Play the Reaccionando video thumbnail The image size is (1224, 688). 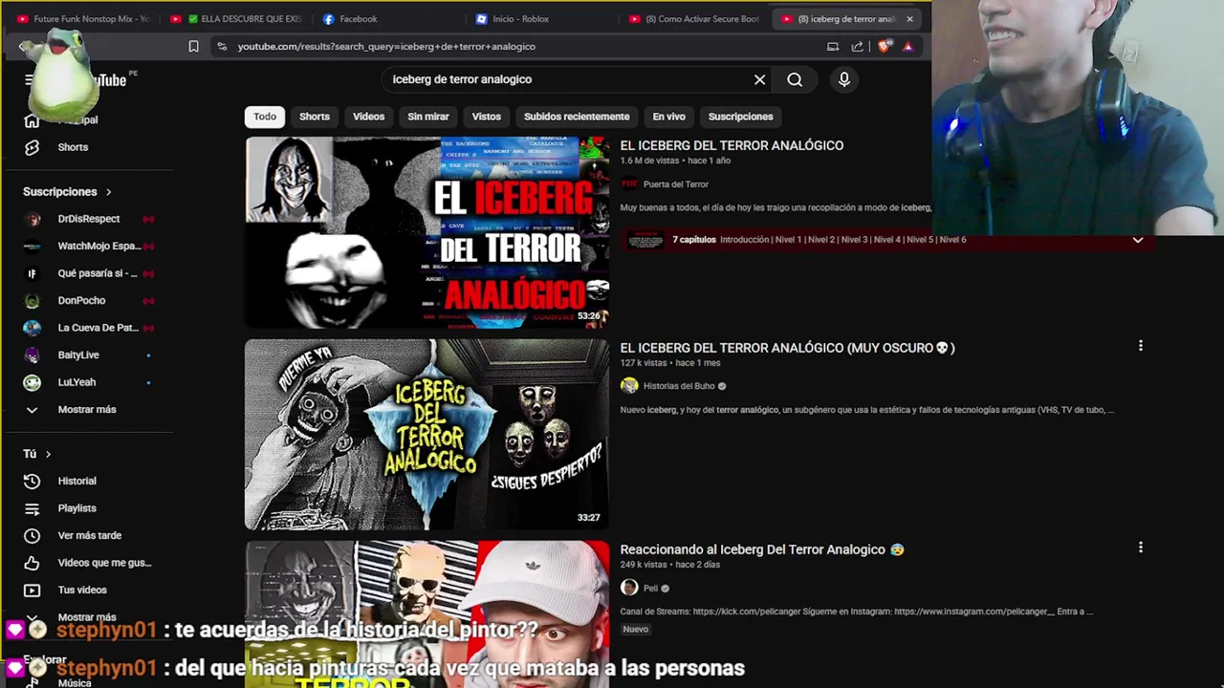pyautogui.click(x=426, y=613)
